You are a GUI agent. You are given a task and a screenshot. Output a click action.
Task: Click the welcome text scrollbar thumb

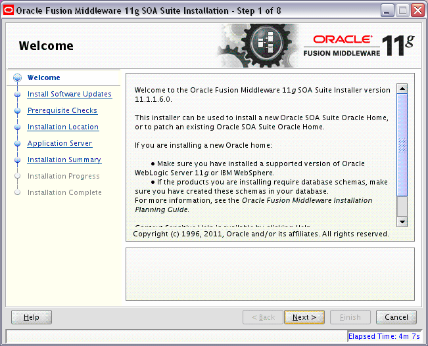click(402, 145)
